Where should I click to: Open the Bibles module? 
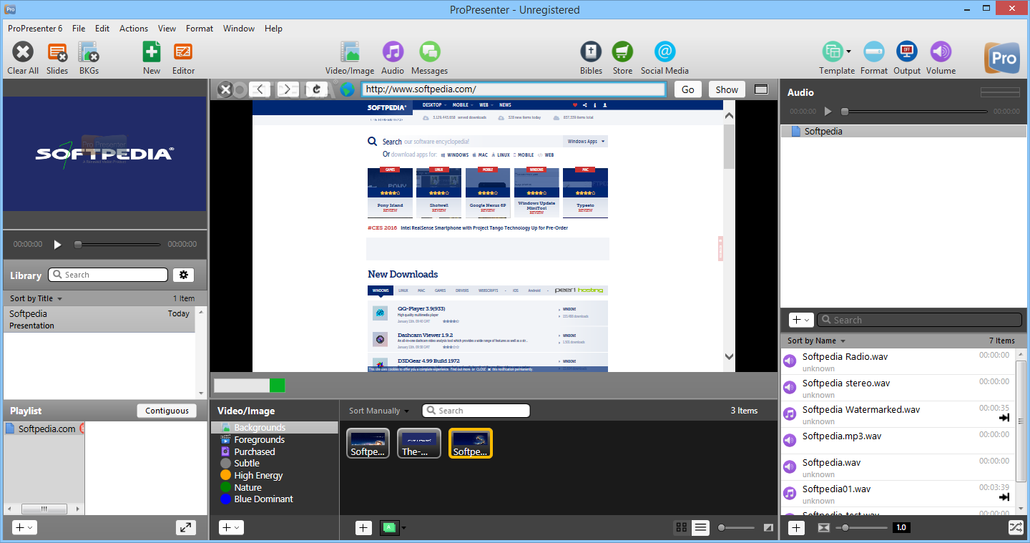(591, 52)
